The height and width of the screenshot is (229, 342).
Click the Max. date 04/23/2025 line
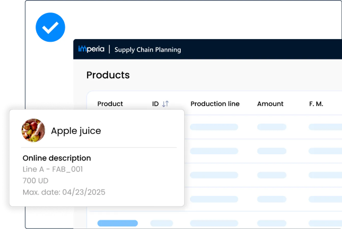[x=64, y=192]
